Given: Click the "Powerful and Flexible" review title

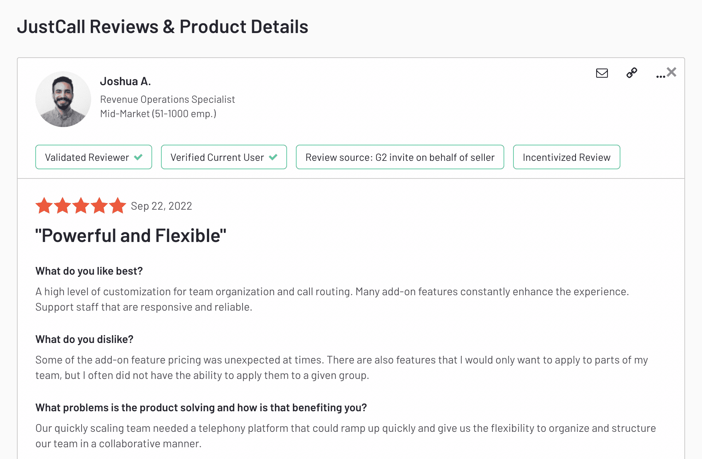Looking at the screenshot, I should tap(130, 236).
